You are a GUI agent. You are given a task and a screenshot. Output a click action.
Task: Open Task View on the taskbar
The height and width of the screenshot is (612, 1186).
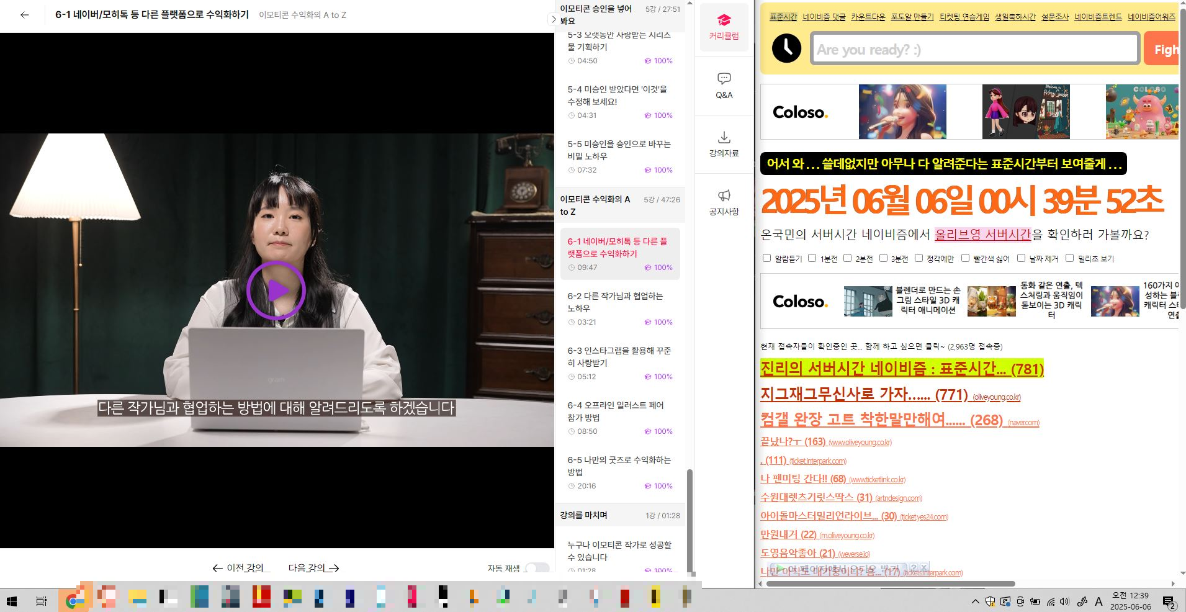42,601
